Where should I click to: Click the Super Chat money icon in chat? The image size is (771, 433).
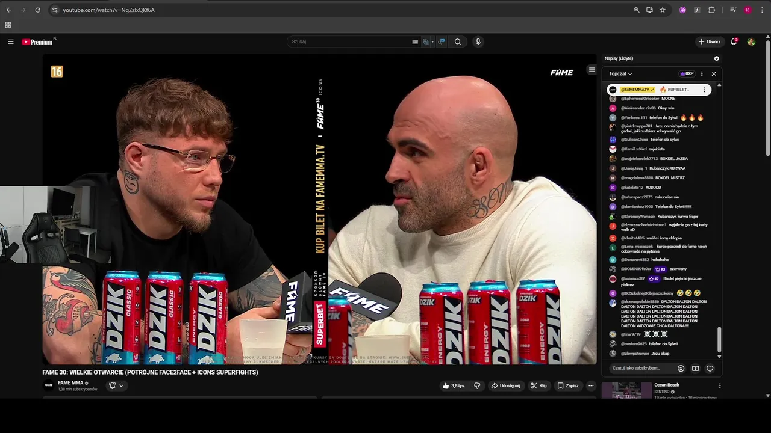coord(695,368)
